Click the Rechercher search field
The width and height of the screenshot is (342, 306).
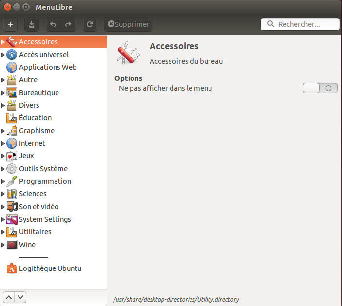tap(300, 24)
